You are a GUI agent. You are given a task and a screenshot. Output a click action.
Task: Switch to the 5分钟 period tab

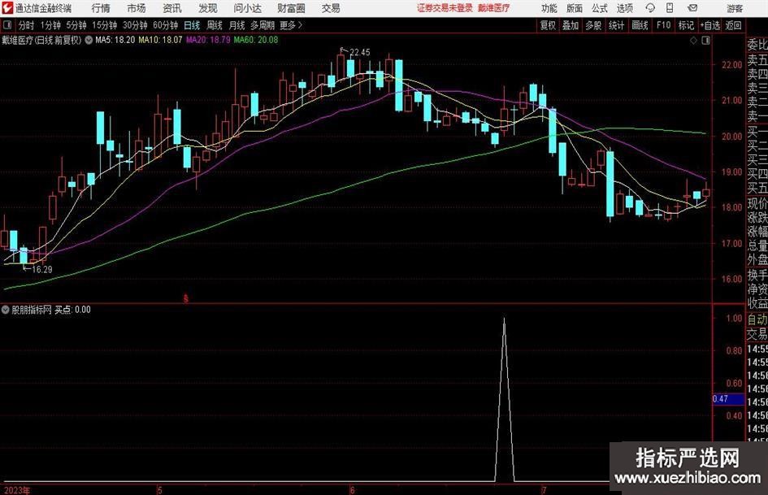click(x=76, y=25)
